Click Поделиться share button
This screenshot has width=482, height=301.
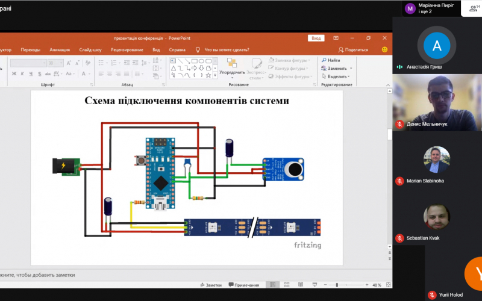(353, 50)
